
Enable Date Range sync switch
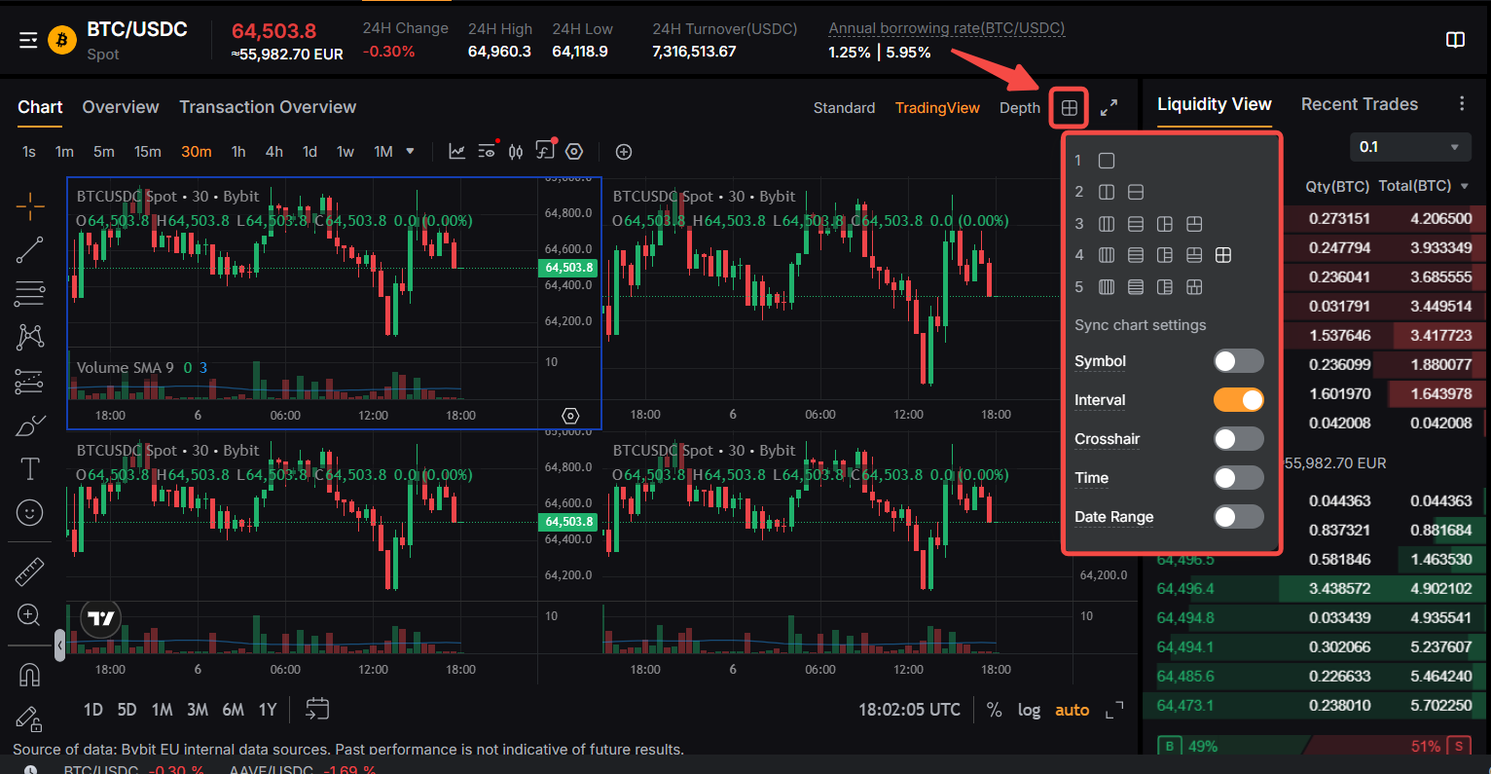(x=1239, y=517)
